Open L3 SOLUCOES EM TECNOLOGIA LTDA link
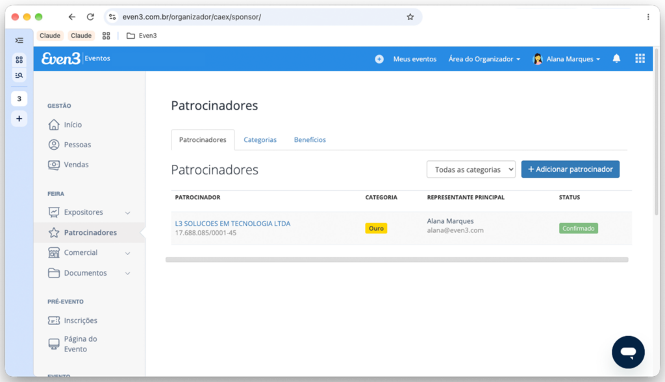665x382 pixels. point(232,223)
